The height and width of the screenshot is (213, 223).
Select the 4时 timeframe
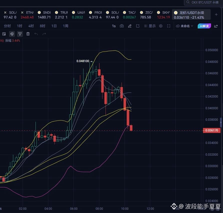[x=31, y=26]
